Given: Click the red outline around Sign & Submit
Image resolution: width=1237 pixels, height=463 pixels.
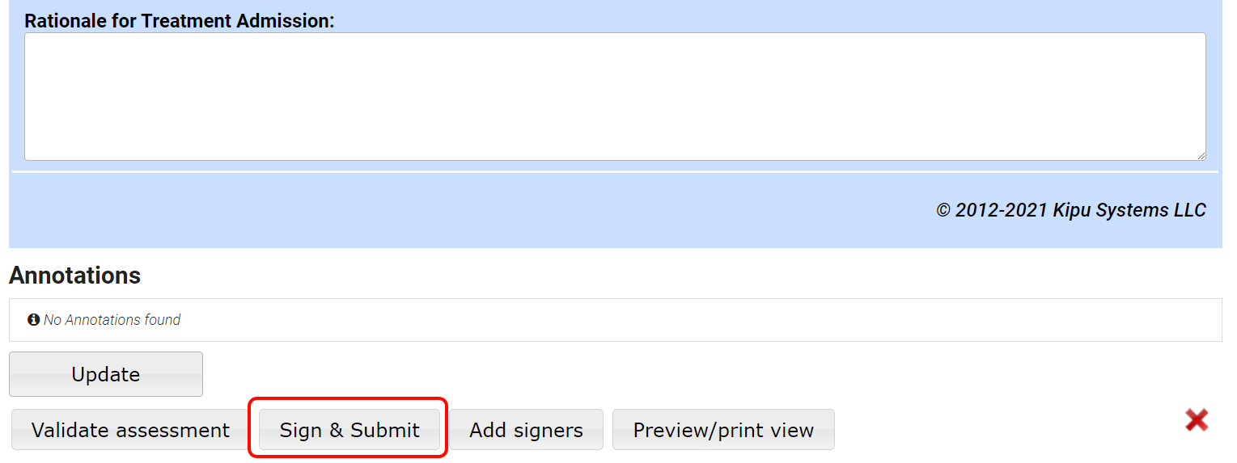Looking at the screenshot, I should coord(348,398).
